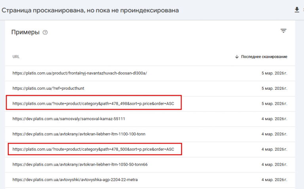The height and width of the screenshot is (189, 304).
Task: Click the date in the path=478_498 row
Action: tap(274, 104)
